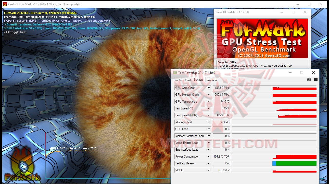Open the GPU Core Clock sensor dropdown
The height and width of the screenshot is (184, 329).
pos(209,88)
